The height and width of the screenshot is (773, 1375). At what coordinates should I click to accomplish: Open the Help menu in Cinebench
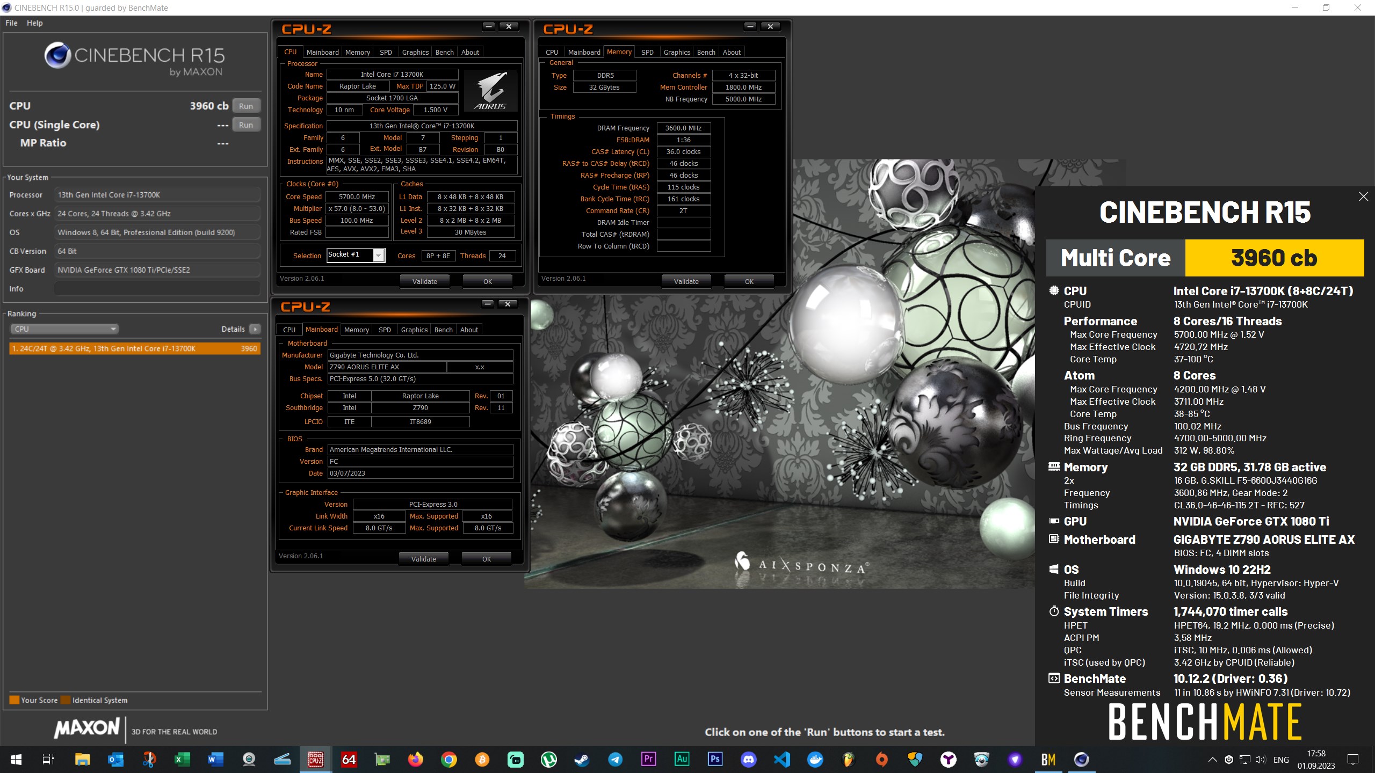pyautogui.click(x=34, y=23)
